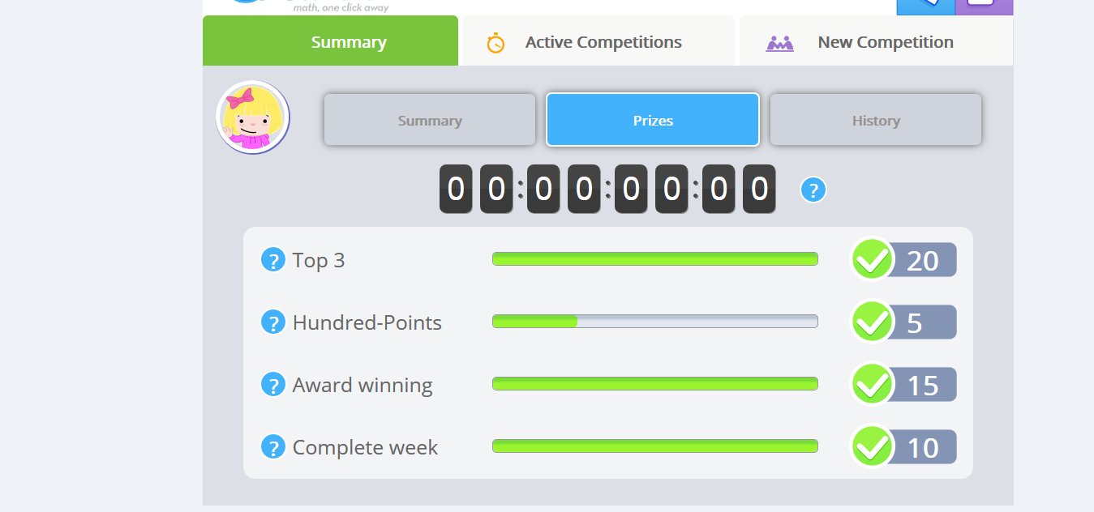Click the blonde girl avatar picture
Viewport: 1094px width, 512px height.
pyautogui.click(x=253, y=117)
